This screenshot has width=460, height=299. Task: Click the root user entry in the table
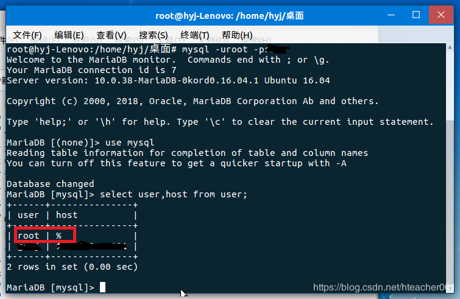[x=29, y=236]
